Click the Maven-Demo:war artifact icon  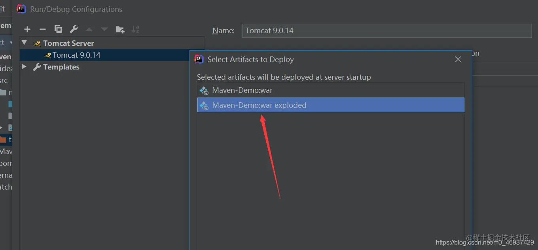point(204,90)
